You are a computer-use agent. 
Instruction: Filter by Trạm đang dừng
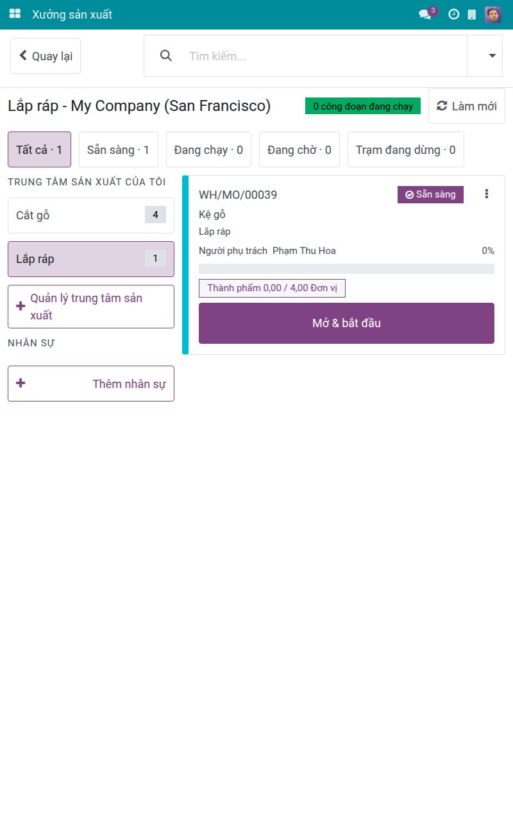click(406, 149)
